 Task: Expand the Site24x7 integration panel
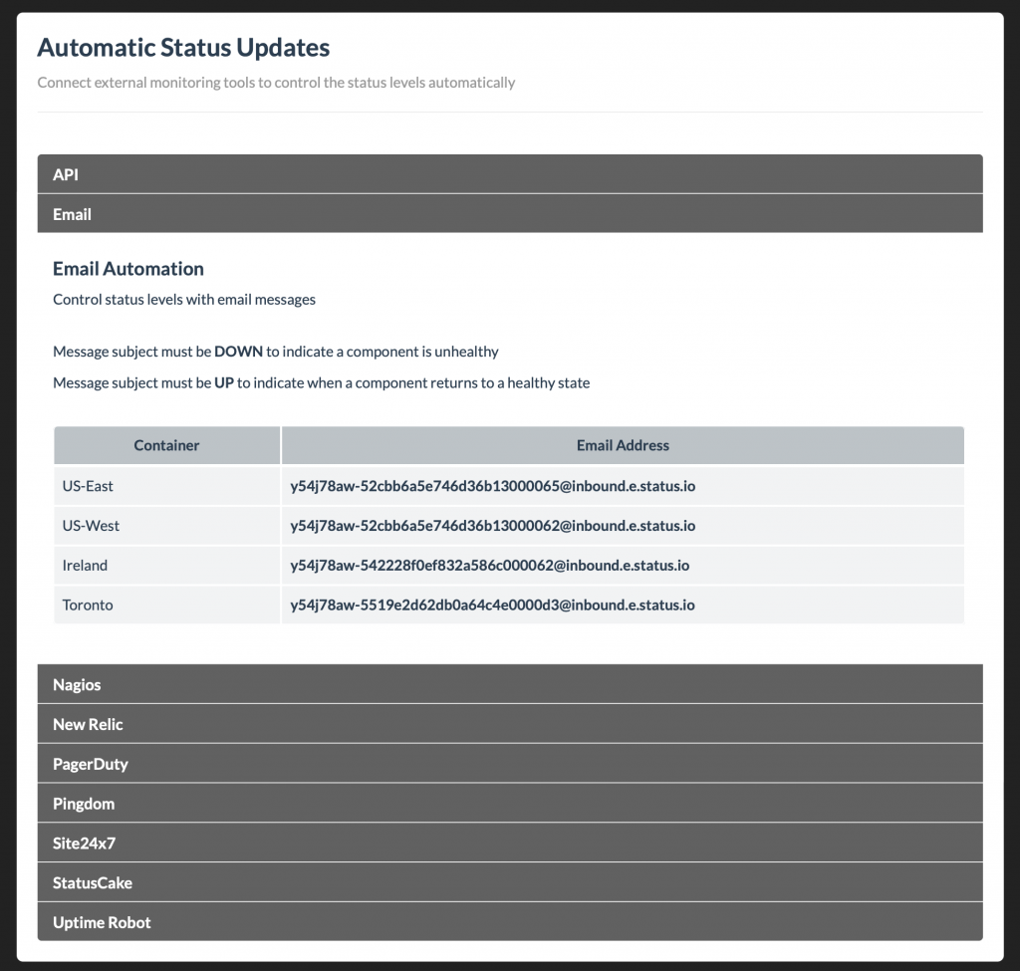click(x=510, y=843)
